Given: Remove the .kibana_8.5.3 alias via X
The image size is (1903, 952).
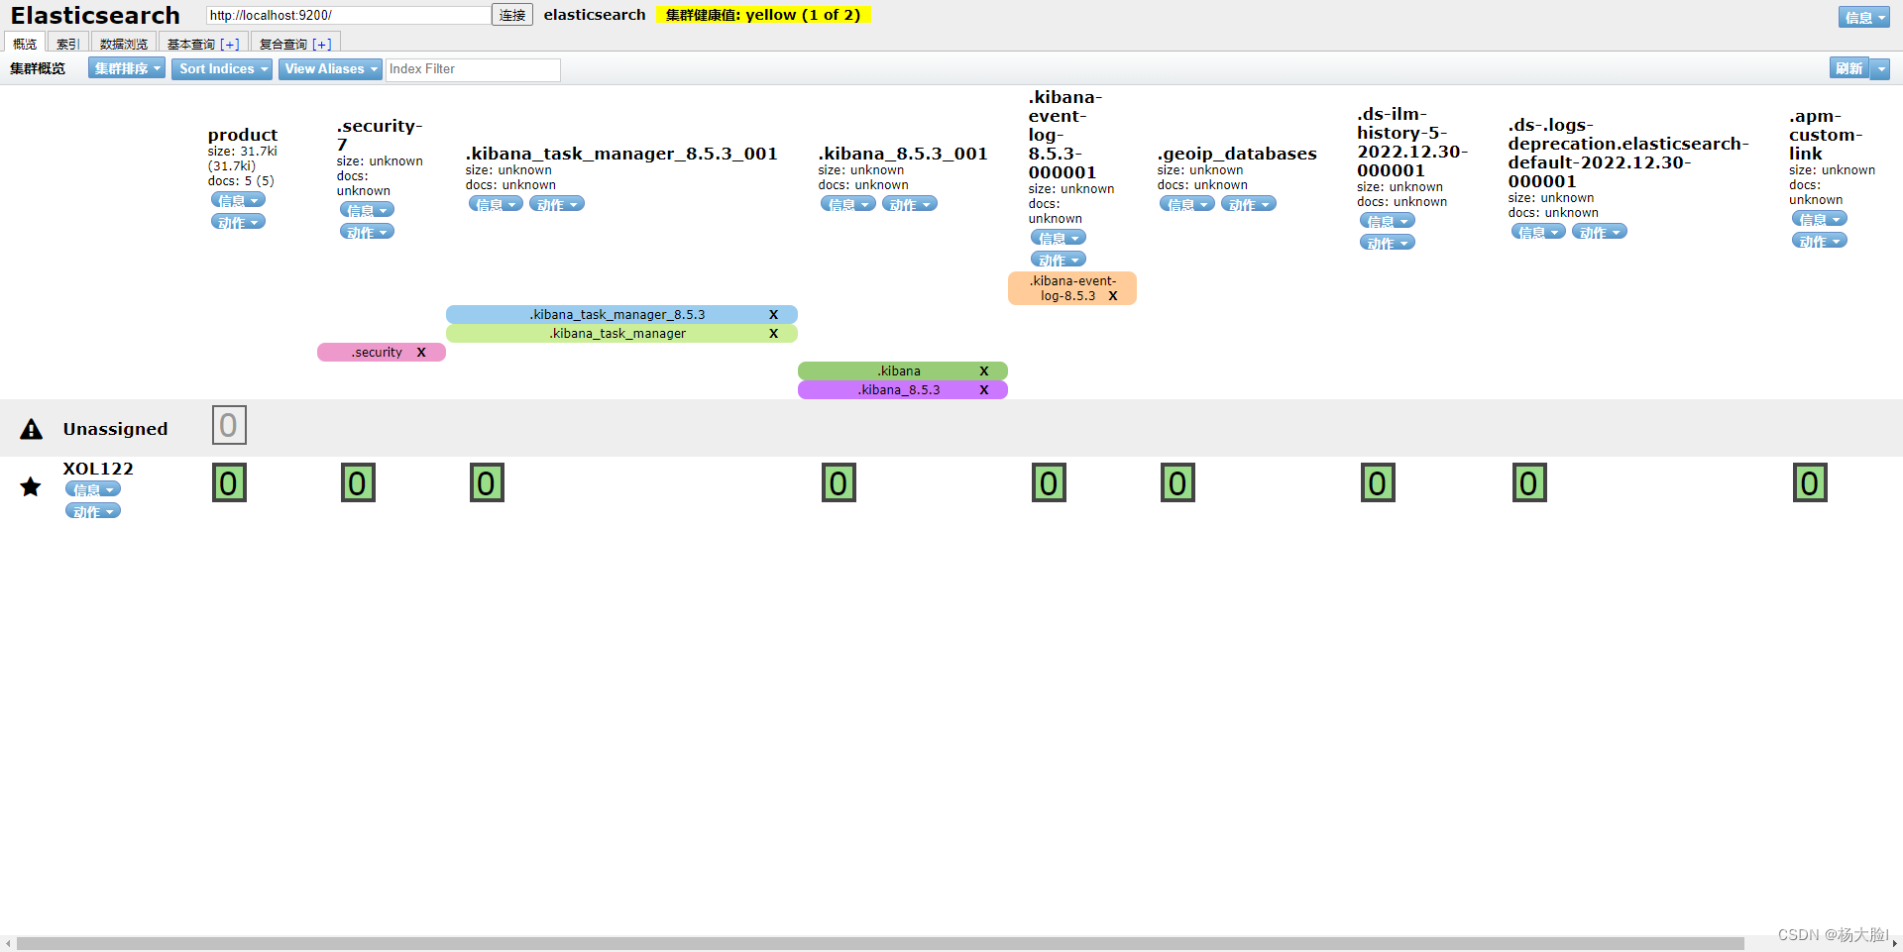Looking at the screenshot, I should pos(984,390).
